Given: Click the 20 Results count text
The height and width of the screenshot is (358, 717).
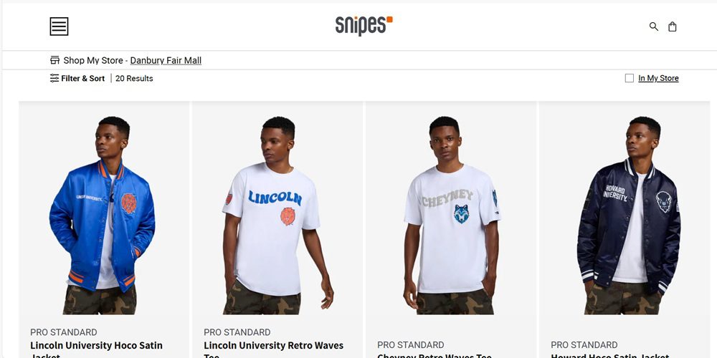Looking at the screenshot, I should coord(134,78).
